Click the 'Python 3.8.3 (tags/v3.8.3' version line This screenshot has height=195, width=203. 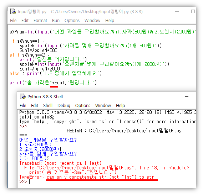pyautogui.click(x=107, y=112)
